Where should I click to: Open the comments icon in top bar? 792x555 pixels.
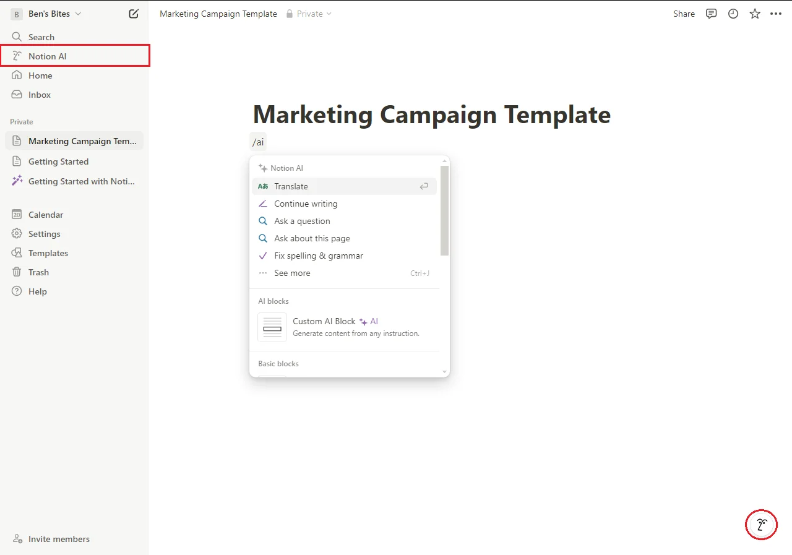(x=712, y=14)
